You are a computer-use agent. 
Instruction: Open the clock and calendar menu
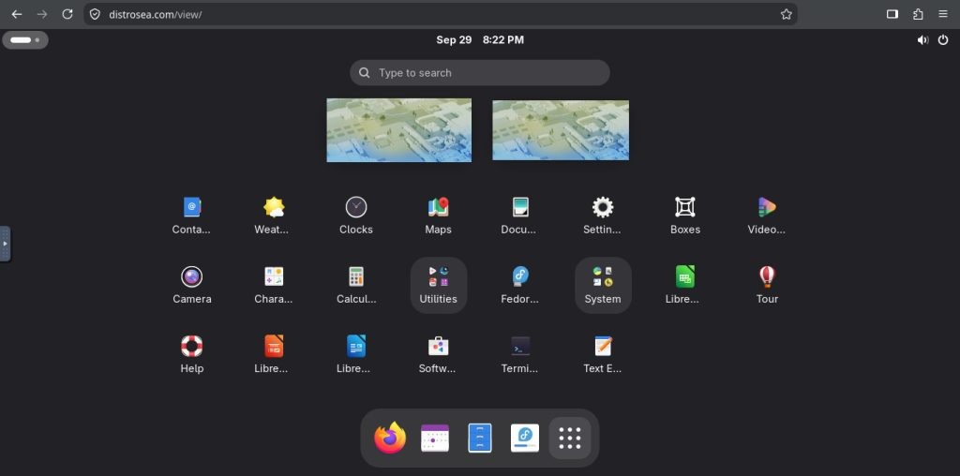[x=480, y=39]
